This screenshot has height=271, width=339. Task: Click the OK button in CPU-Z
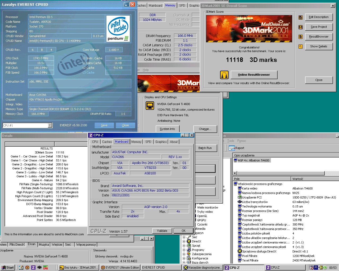click(x=184, y=231)
